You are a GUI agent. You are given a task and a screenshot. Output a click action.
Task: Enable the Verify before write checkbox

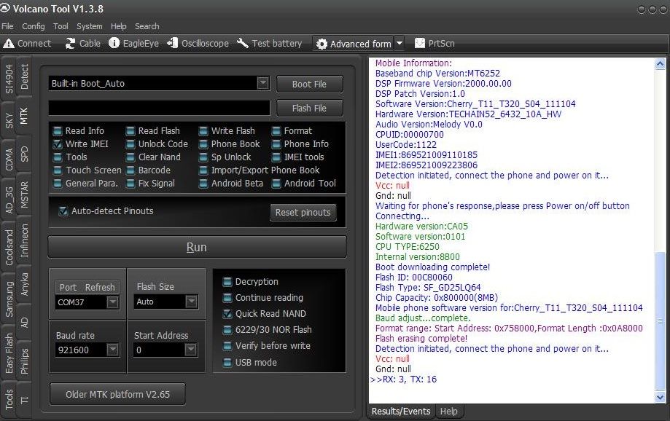pos(227,346)
